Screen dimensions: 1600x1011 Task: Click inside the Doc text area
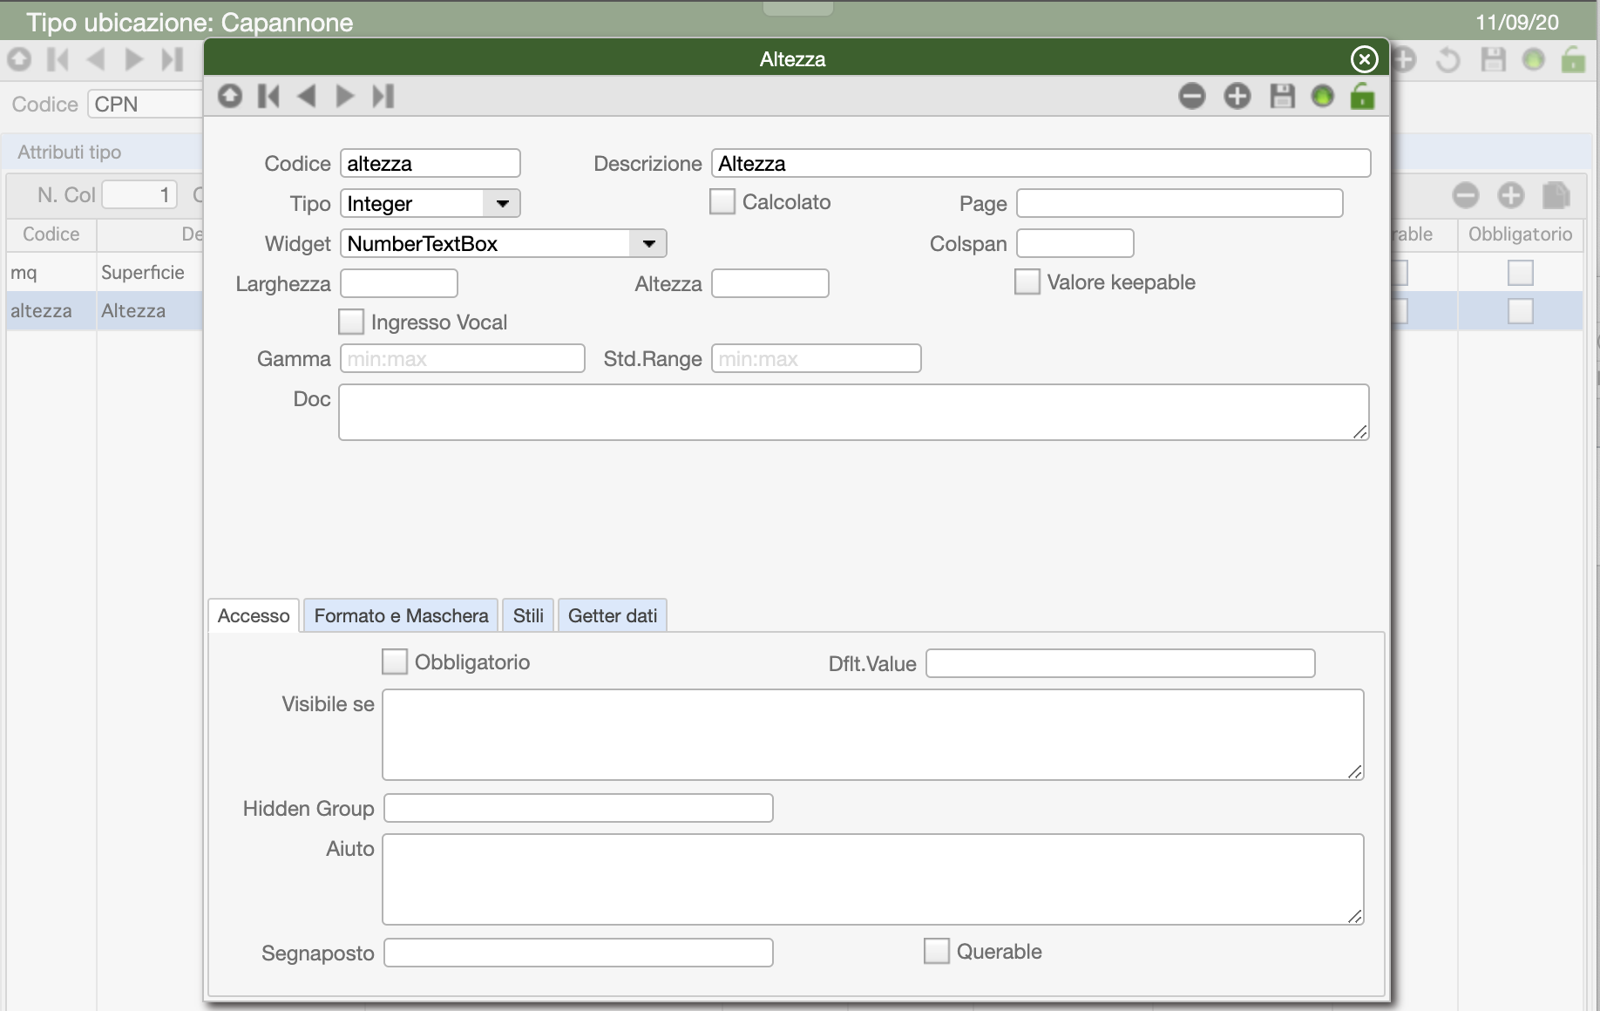point(854,412)
